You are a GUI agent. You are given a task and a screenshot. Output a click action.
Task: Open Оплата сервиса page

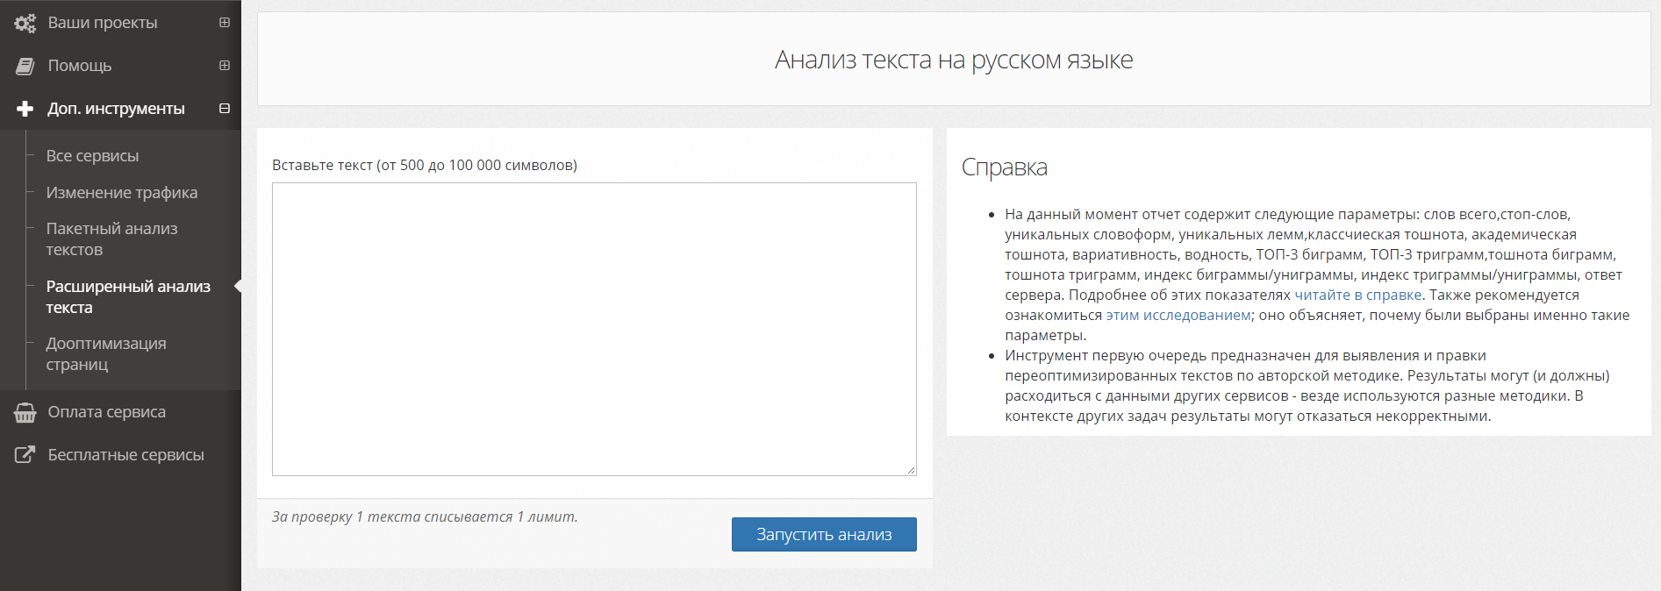pyautogui.click(x=106, y=412)
